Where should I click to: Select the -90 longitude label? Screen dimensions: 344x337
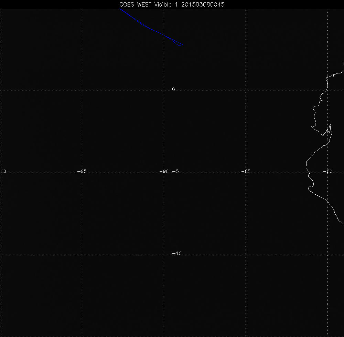[165, 171]
